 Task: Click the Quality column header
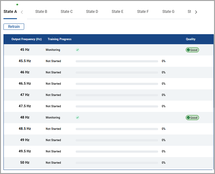[x=191, y=39]
